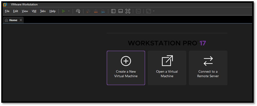257x106 pixels.
Task: Open the Help menu
Action: click(52, 11)
